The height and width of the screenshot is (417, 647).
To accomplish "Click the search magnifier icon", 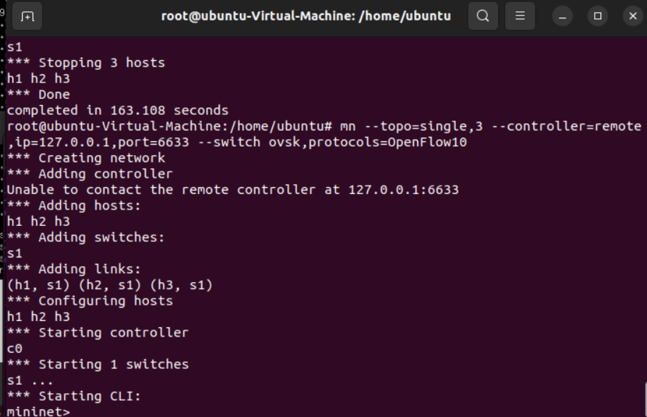I will tap(483, 16).
